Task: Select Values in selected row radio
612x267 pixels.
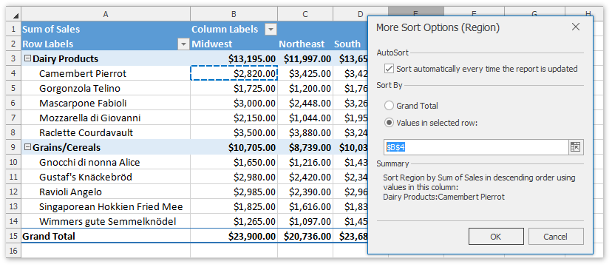Action: [x=389, y=123]
